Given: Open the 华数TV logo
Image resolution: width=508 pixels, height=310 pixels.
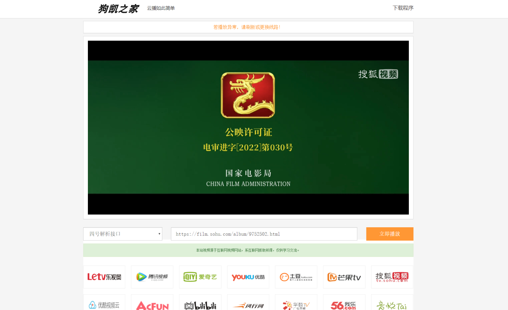Looking at the screenshot, I should click(296, 303).
